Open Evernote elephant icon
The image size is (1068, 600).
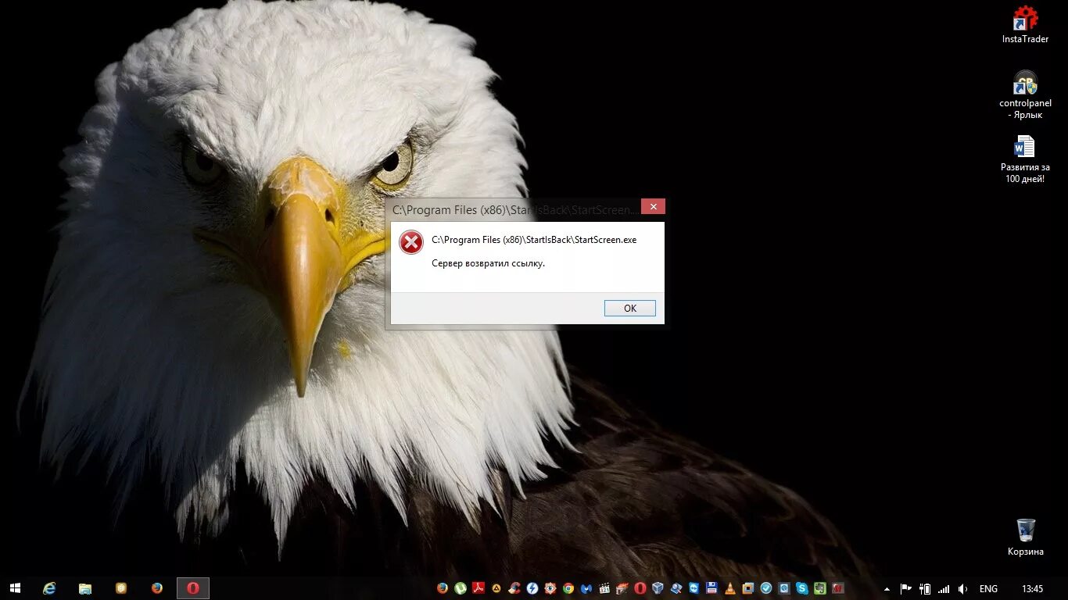click(820, 588)
